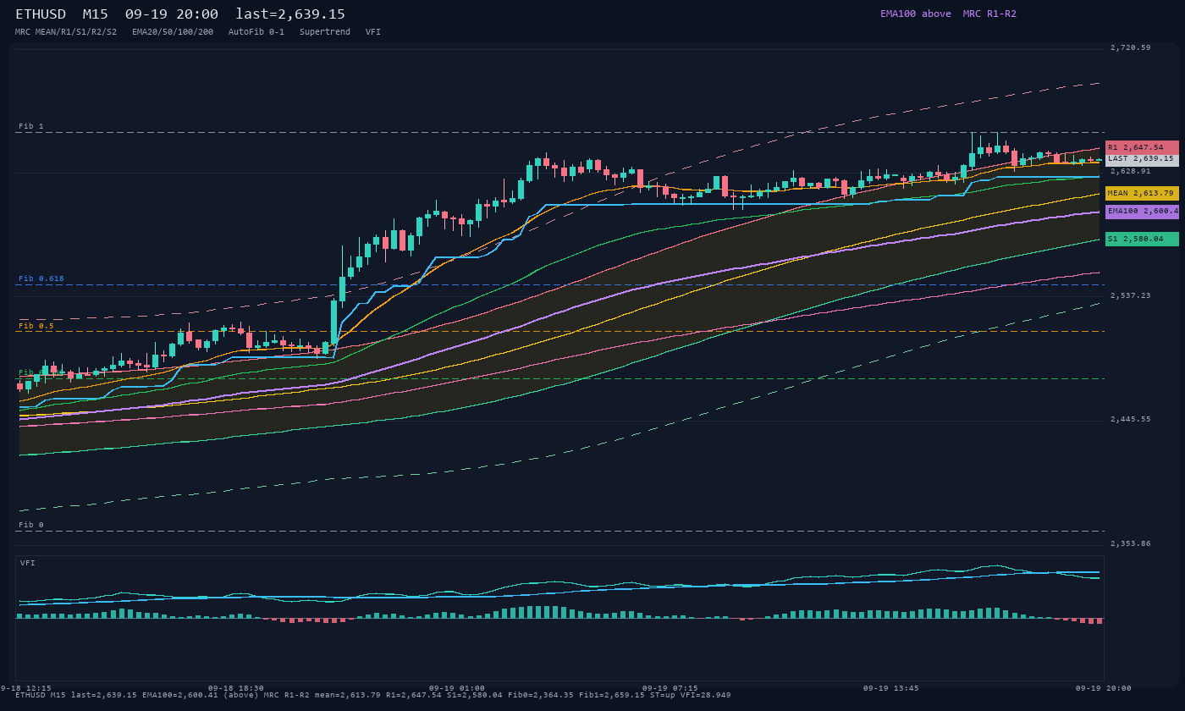Click the "Fib 1" level label
This screenshot has width=1185, height=711.
click(31, 126)
